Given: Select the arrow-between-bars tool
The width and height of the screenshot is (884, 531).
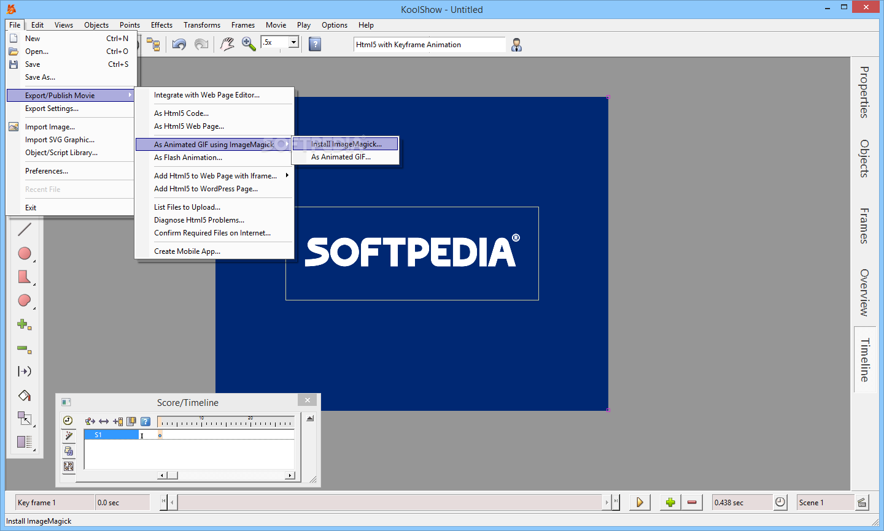Looking at the screenshot, I should 25,371.
